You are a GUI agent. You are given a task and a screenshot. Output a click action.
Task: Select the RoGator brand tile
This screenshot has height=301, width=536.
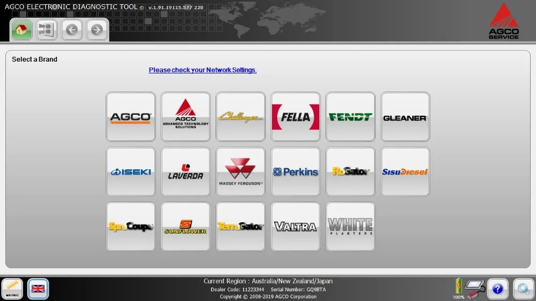[351, 172]
